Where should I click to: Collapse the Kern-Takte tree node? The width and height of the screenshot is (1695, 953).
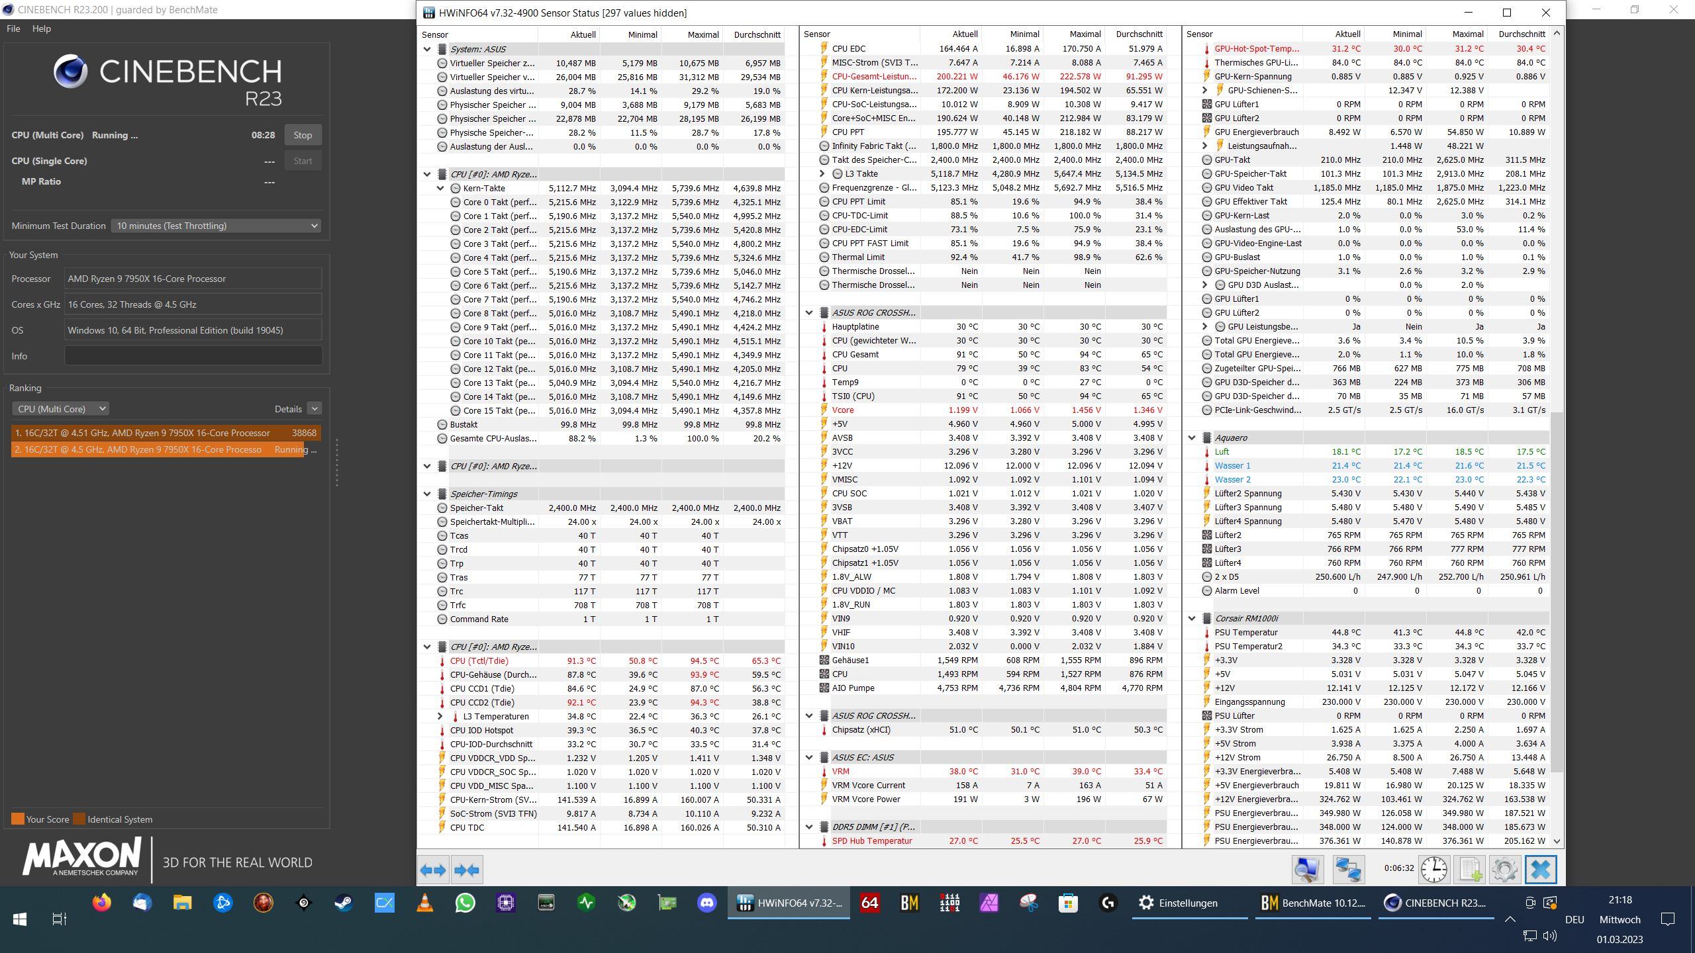440,189
